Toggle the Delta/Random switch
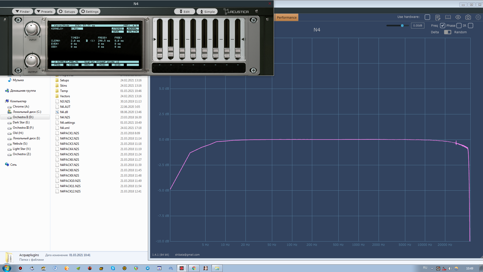 click(x=448, y=32)
